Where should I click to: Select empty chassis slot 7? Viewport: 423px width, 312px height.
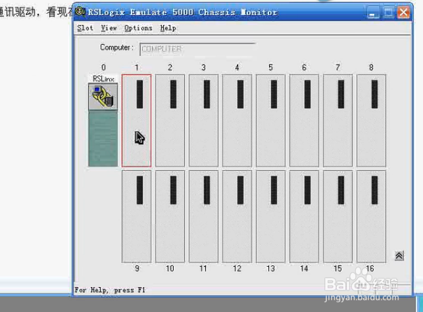337,120
